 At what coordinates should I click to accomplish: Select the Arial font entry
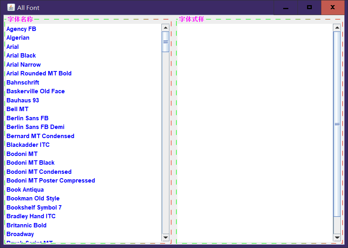[x=12, y=46]
